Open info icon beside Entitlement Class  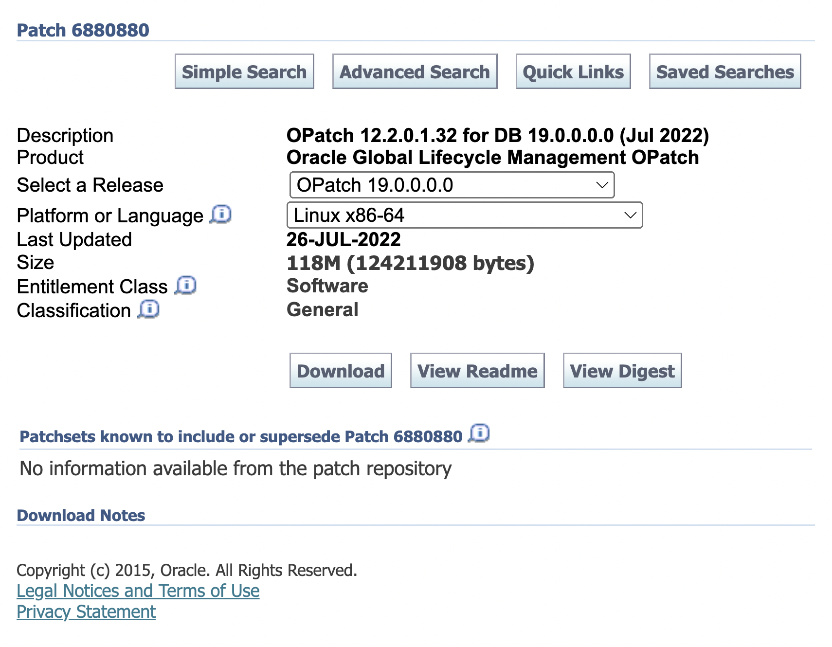[x=185, y=286]
